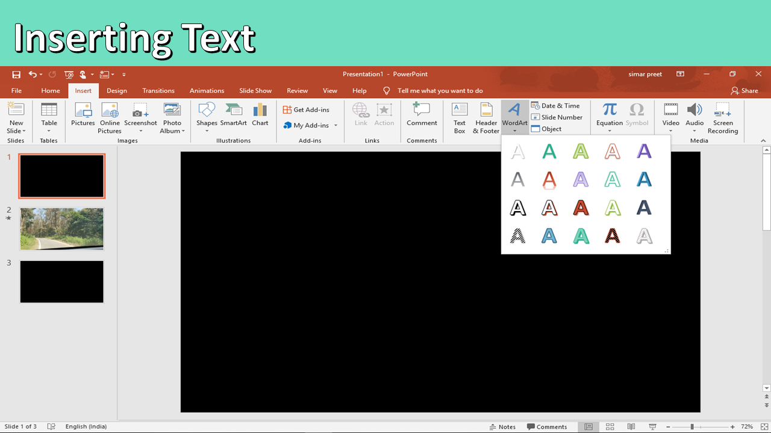
Task: Click the Share button
Action: coord(744,91)
